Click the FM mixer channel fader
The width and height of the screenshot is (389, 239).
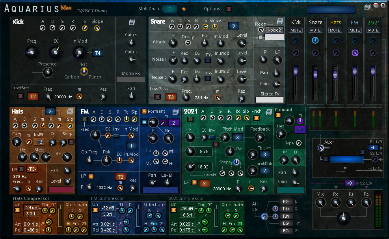coord(355,71)
